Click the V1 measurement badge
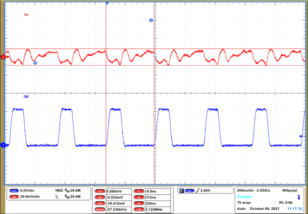The width and height of the screenshot is (308, 214). (99, 191)
